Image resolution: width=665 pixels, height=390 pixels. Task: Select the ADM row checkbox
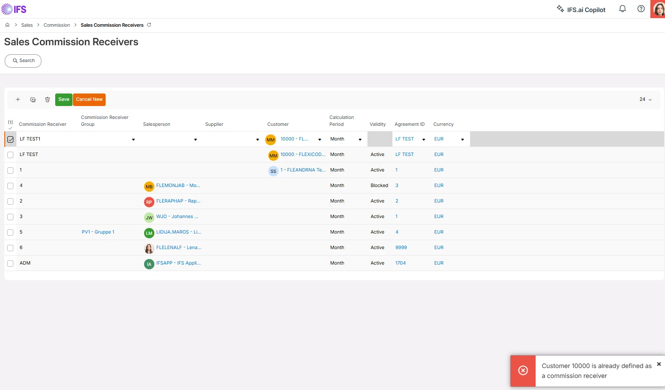[x=10, y=263]
